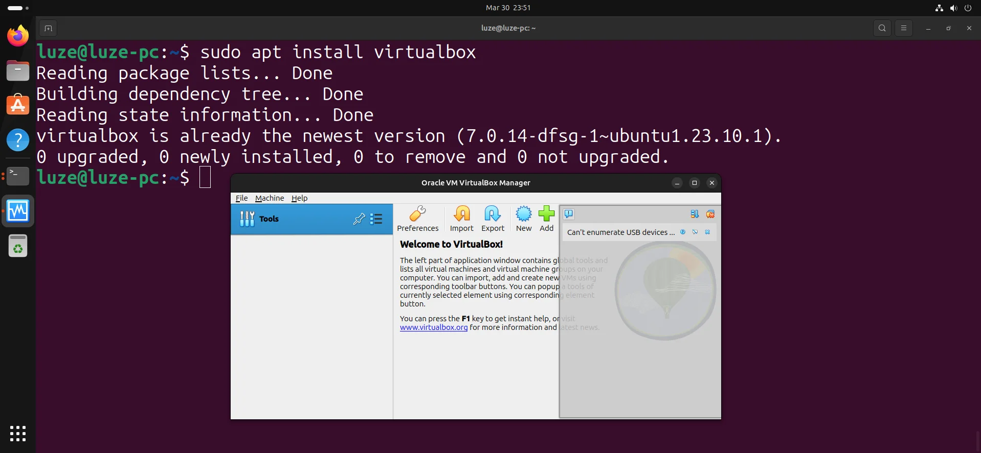Toggle notification ordering with the sort icon
981x453 pixels.
[x=695, y=214]
